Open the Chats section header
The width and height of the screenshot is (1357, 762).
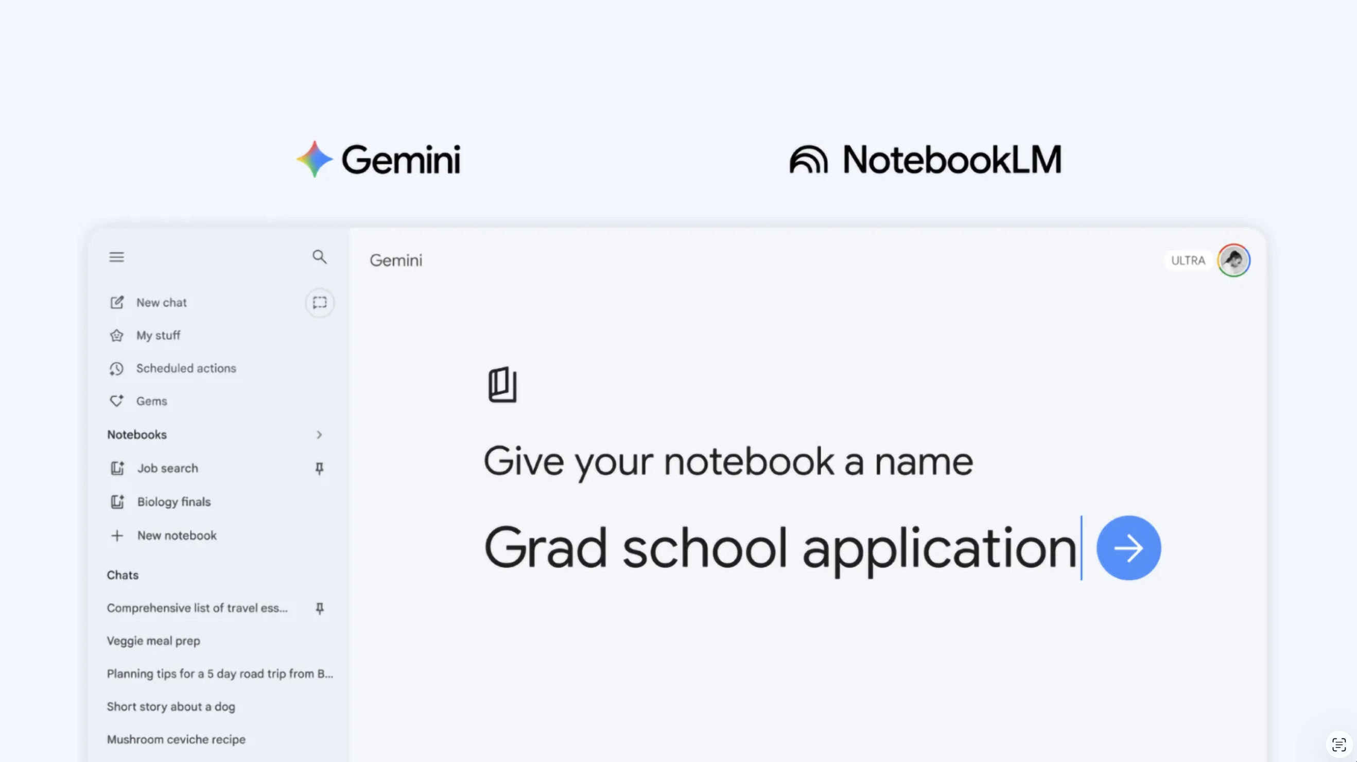(123, 575)
